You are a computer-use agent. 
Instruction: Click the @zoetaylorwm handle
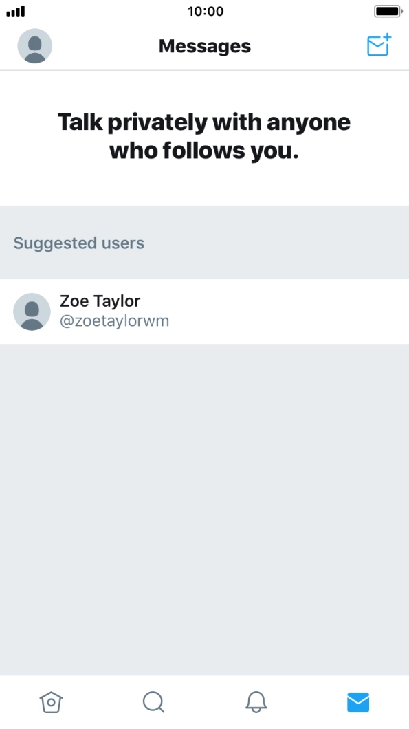114,321
